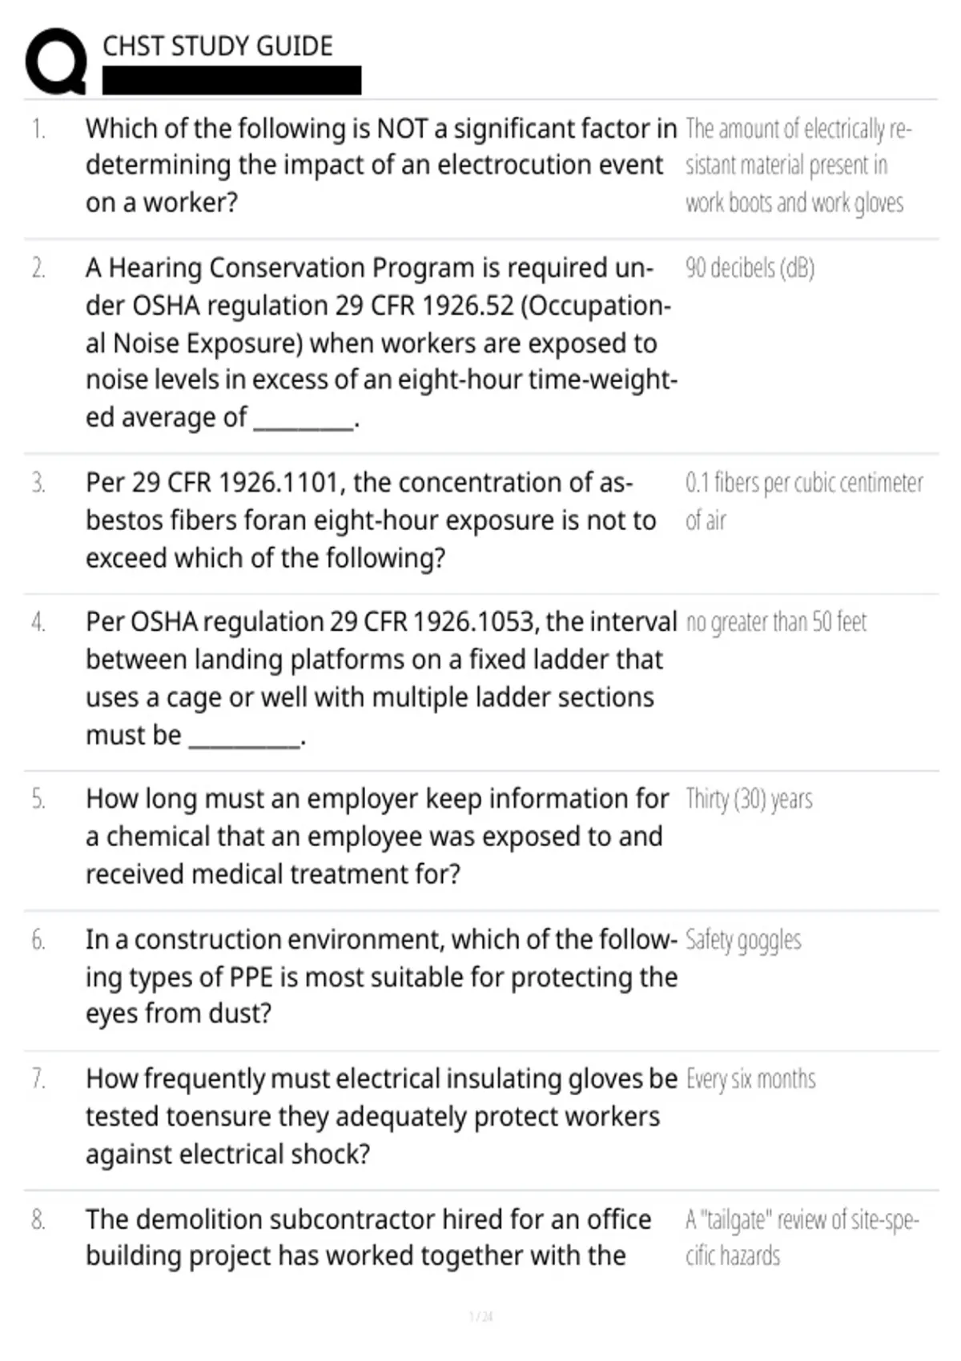The width and height of the screenshot is (961, 1361).
Task: Select the CHST STUDY GUIDE title
Action: pos(218,46)
